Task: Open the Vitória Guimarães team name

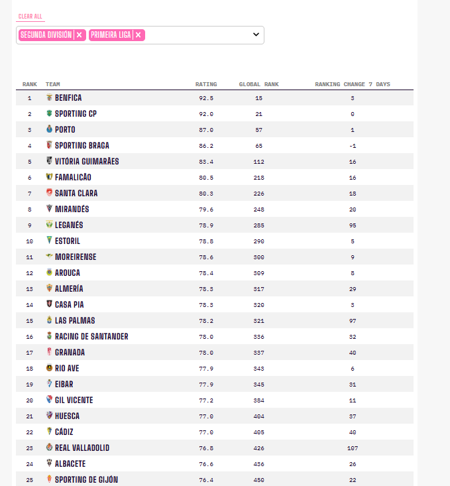Action: pos(87,161)
